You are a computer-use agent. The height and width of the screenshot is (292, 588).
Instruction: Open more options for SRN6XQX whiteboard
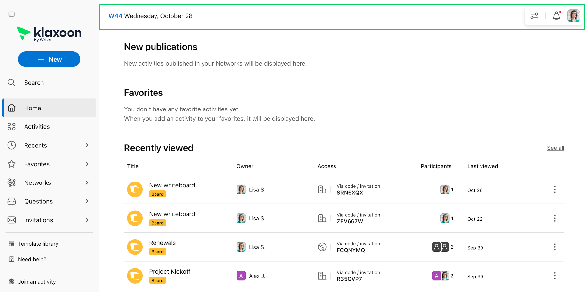click(x=555, y=189)
